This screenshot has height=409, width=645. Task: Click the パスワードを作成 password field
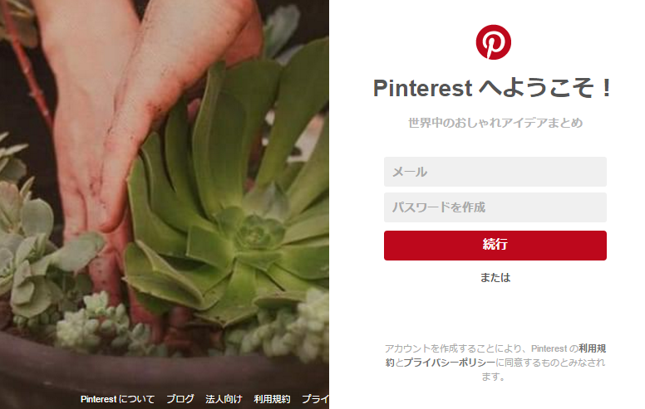(x=495, y=207)
